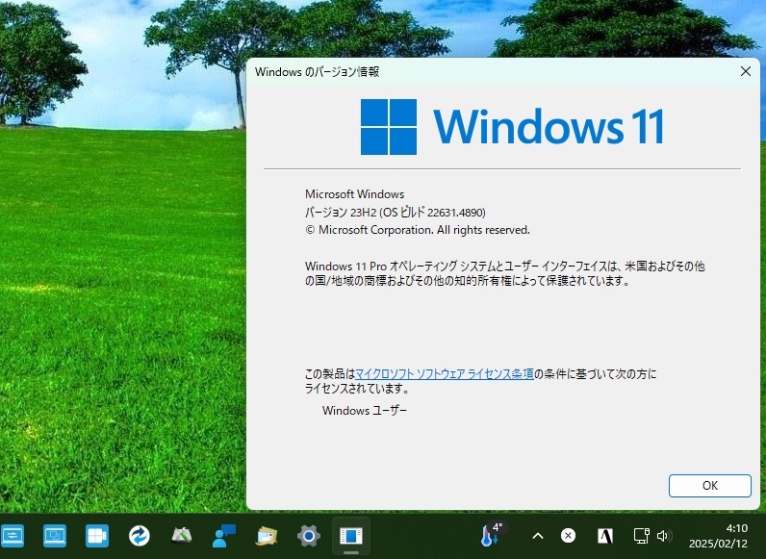Open the network status tray icon
The height and width of the screenshot is (559, 766).
(x=641, y=536)
